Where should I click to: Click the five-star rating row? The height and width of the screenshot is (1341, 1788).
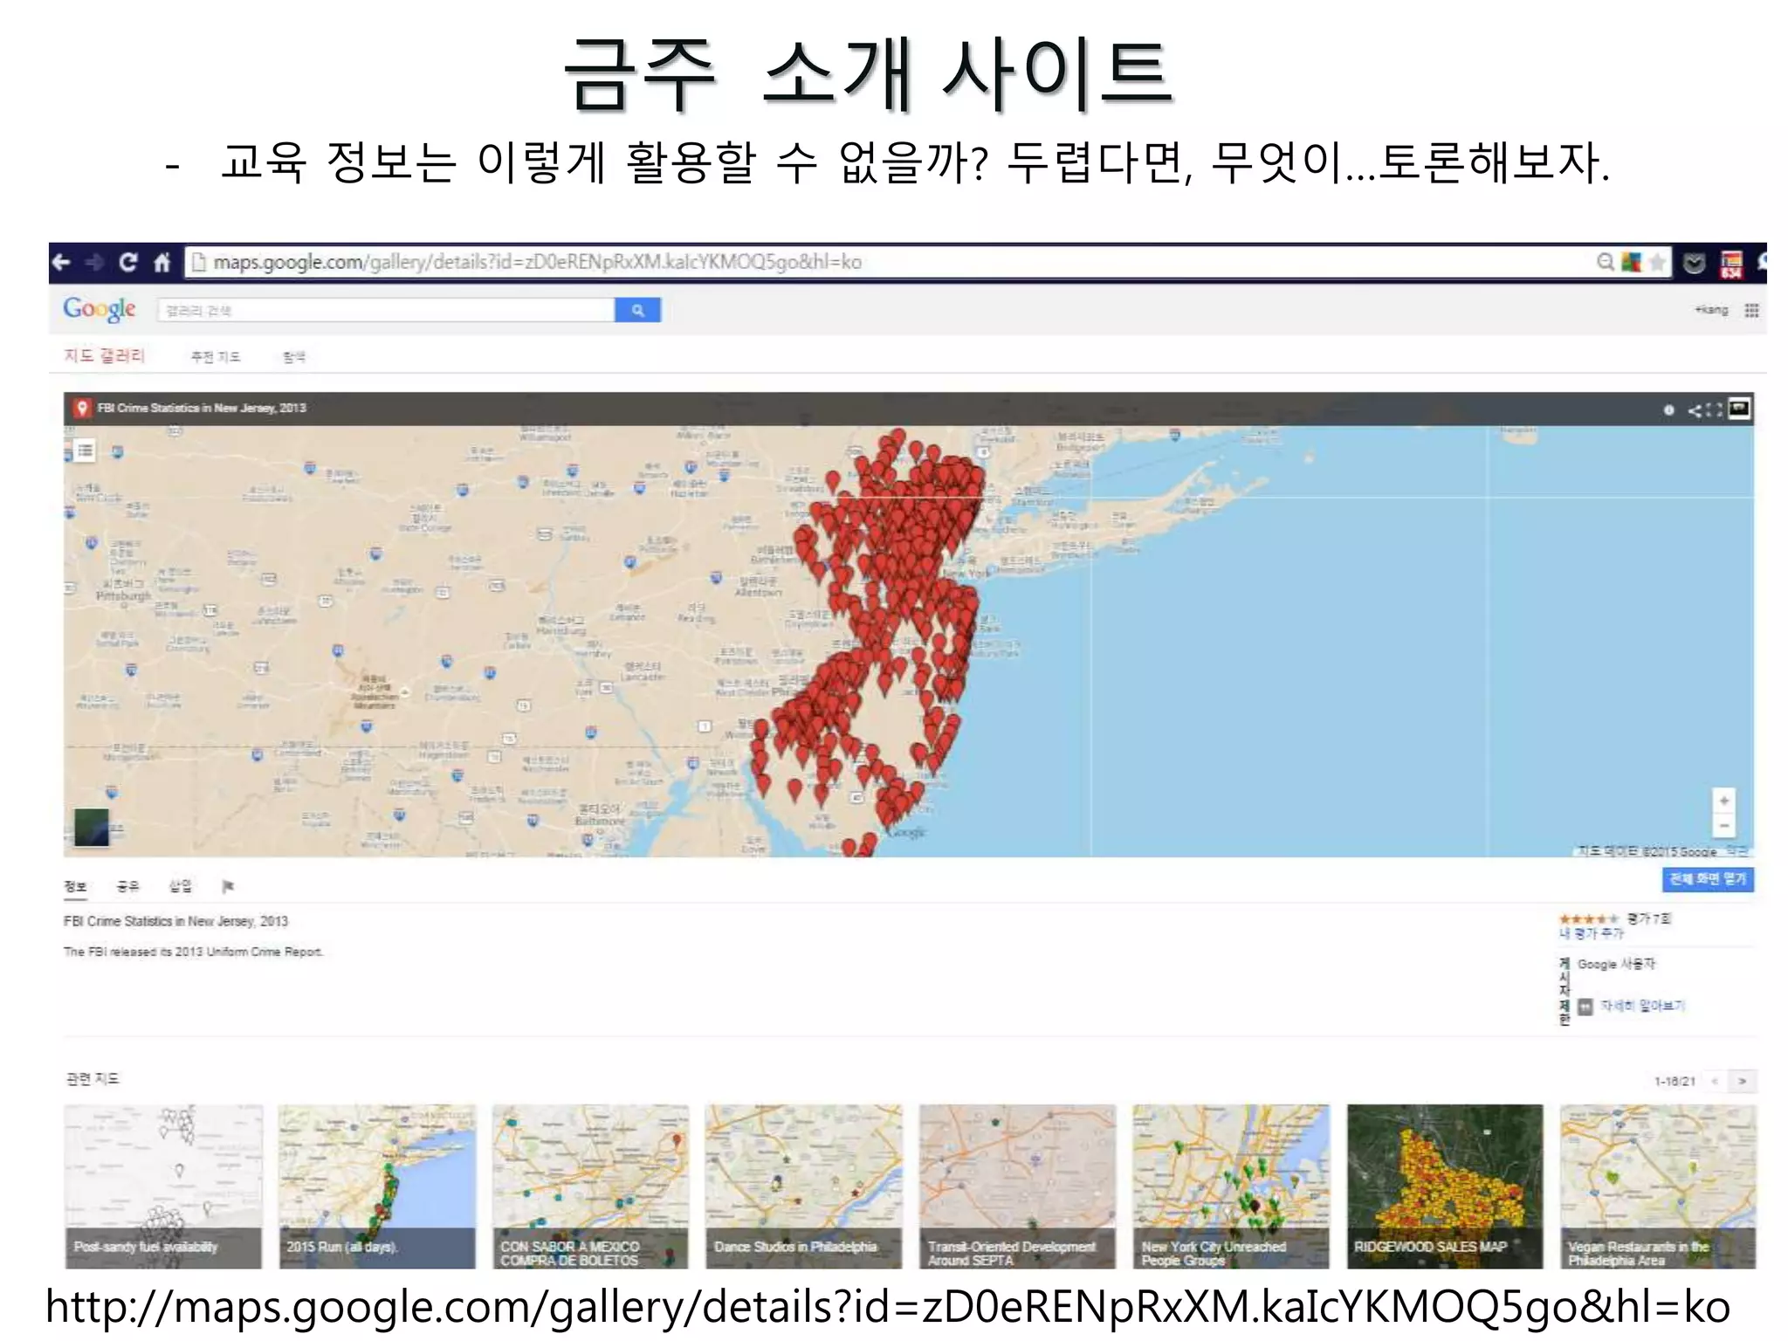1589,918
